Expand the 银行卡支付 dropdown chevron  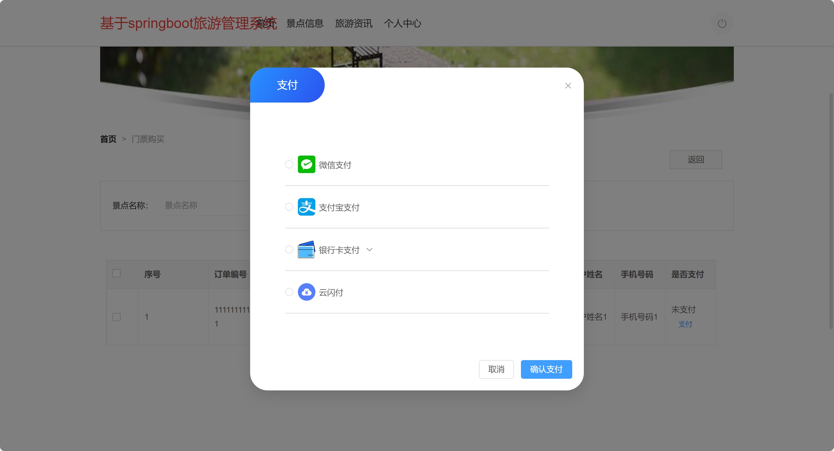click(x=370, y=249)
